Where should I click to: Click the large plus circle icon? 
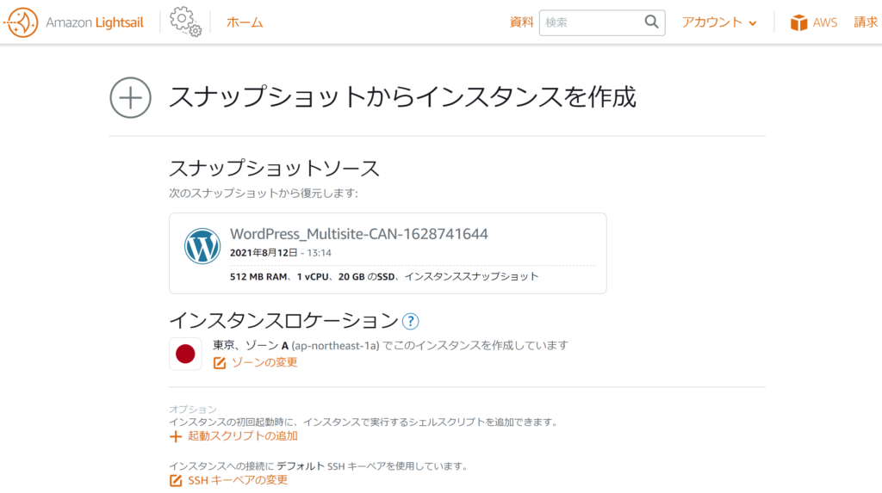coord(130,97)
